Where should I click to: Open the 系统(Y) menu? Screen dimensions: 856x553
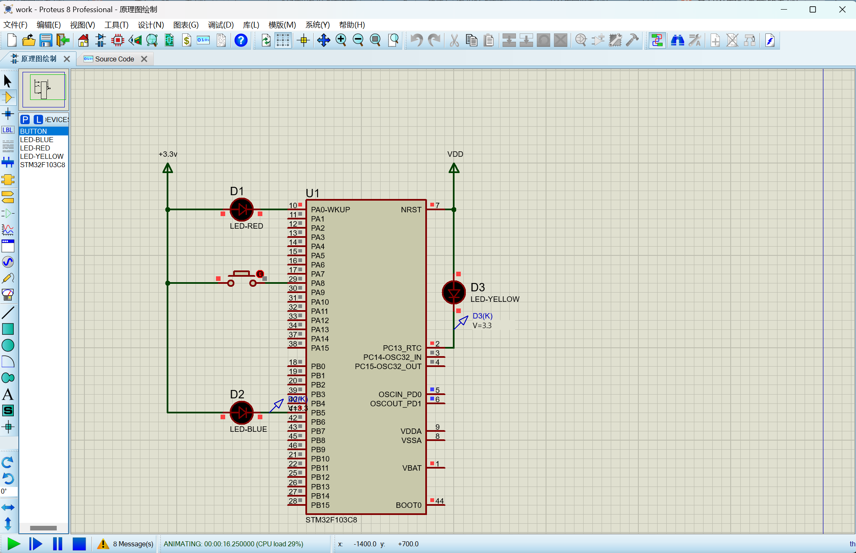point(318,25)
